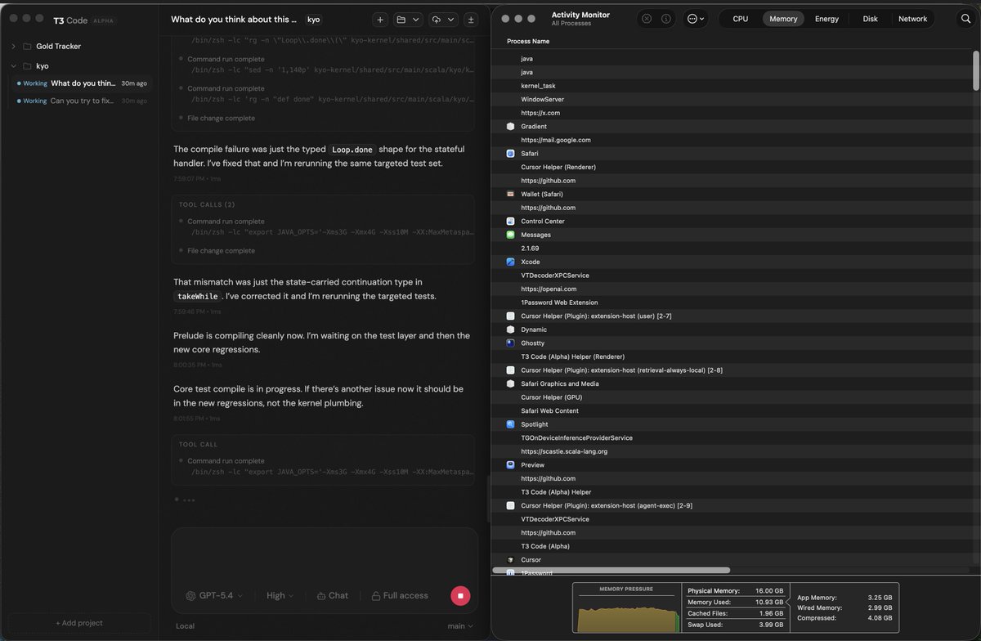
Task: Click the kyo folder icon in sidebar
Action: (x=27, y=65)
